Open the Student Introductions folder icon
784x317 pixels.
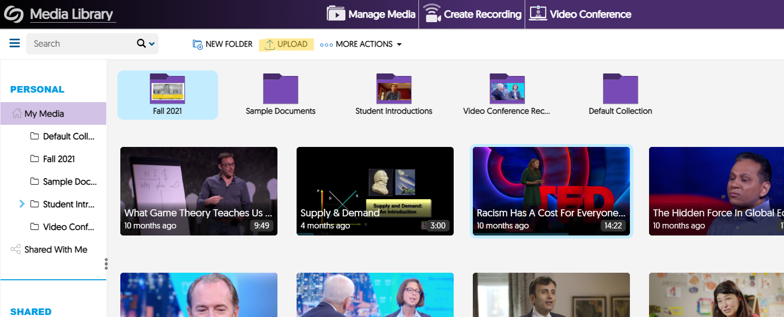point(394,89)
